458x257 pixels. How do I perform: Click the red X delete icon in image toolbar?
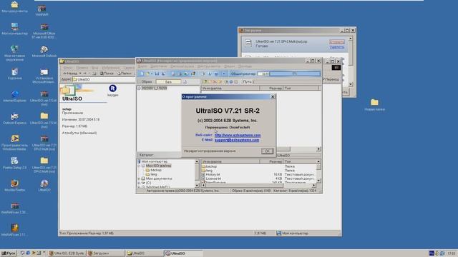coord(215,82)
